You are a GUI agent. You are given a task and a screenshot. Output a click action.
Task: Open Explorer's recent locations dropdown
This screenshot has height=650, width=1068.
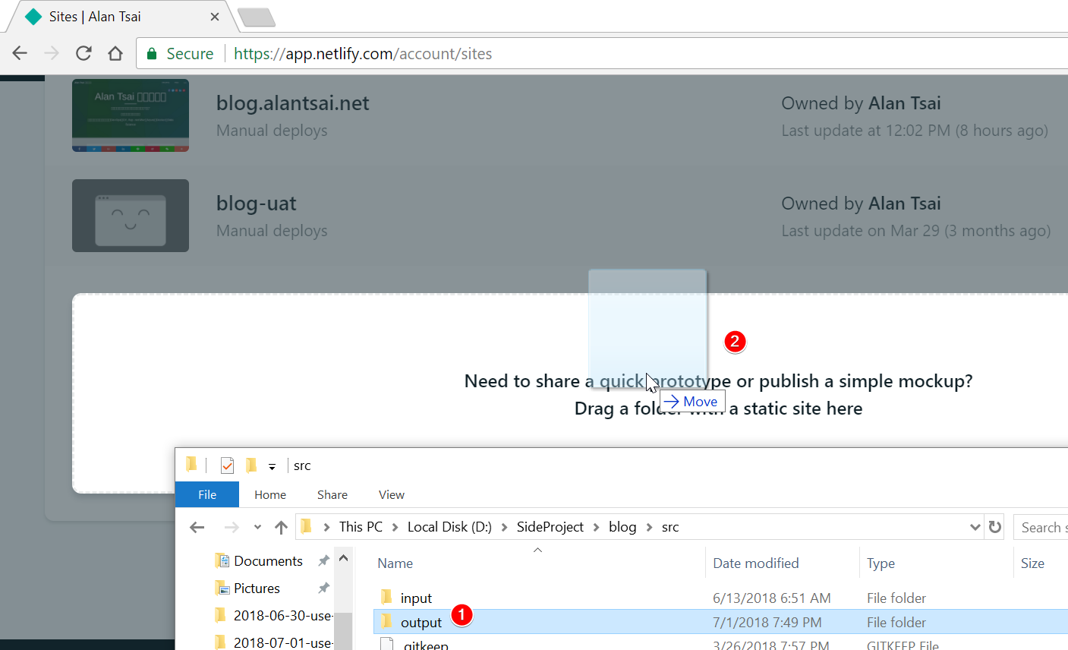pos(257,527)
